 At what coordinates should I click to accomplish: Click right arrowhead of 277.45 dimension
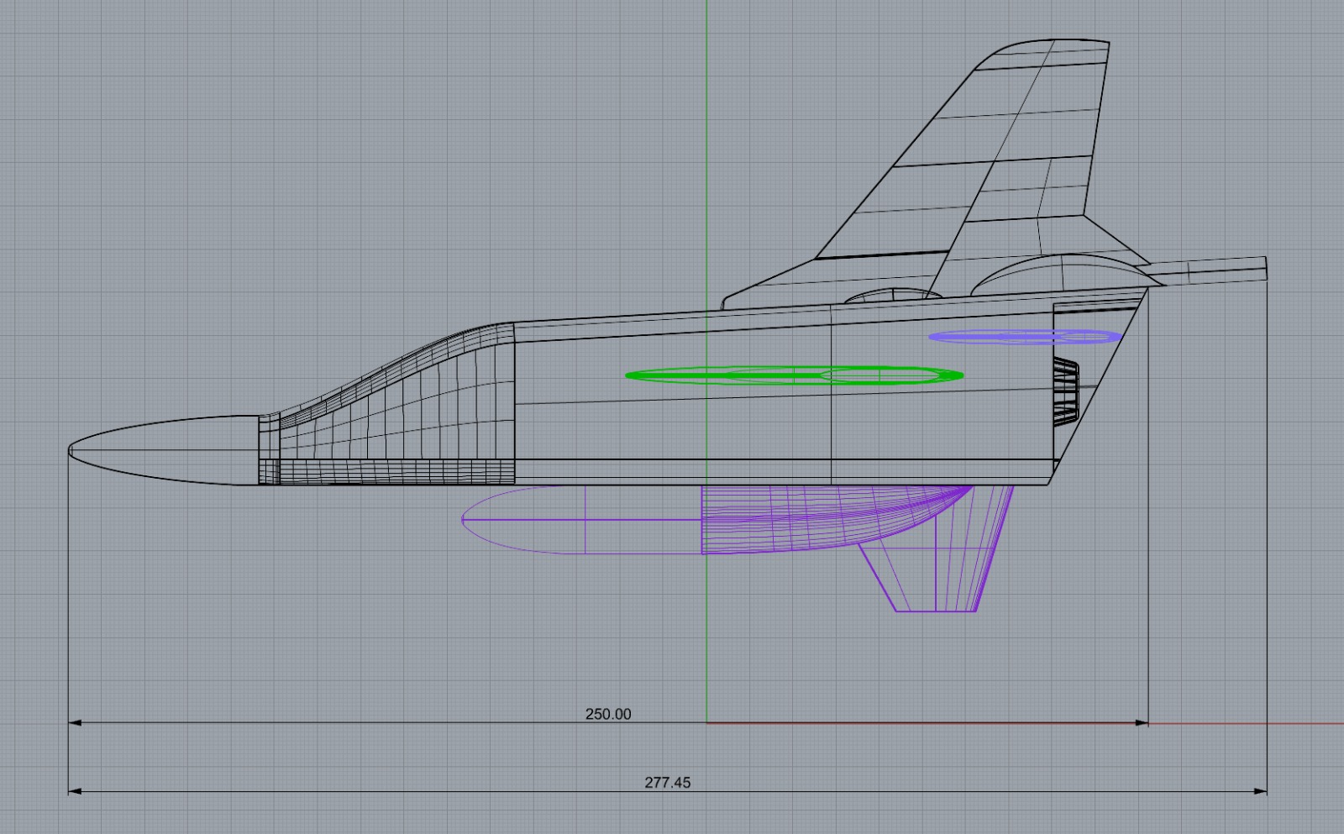[1261, 790]
